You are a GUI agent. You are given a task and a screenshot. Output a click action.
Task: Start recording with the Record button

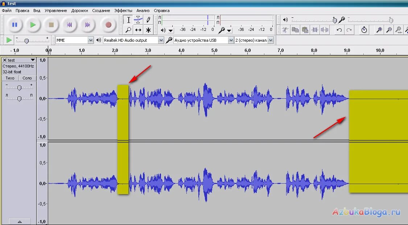[108, 25]
